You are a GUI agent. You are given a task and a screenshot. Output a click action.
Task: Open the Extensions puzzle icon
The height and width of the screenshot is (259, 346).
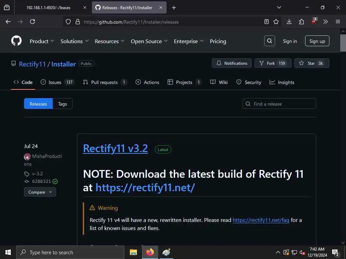tap(301, 22)
